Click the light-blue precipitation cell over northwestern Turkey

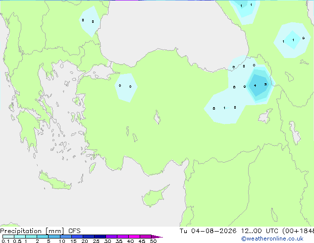point(126,88)
